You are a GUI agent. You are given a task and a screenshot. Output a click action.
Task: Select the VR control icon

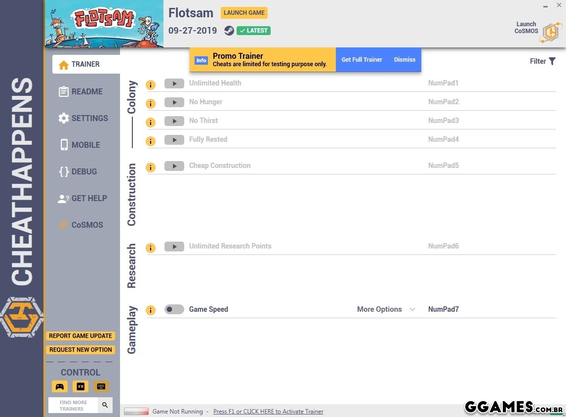81,386
